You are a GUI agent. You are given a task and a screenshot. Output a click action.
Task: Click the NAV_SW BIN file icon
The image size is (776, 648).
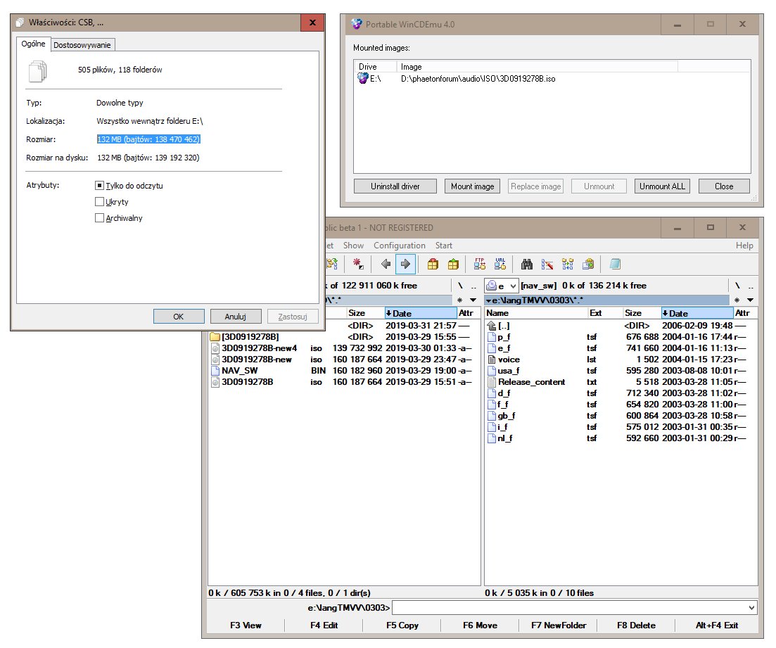pyautogui.click(x=215, y=370)
